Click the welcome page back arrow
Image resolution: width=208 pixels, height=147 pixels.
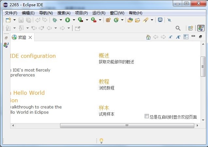pos(156,37)
